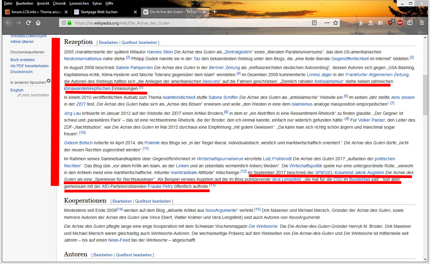The width and height of the screenshot is (430, 264).
Task: Click the uBlock Origin shield icon
Action: [x=390, y=22]
